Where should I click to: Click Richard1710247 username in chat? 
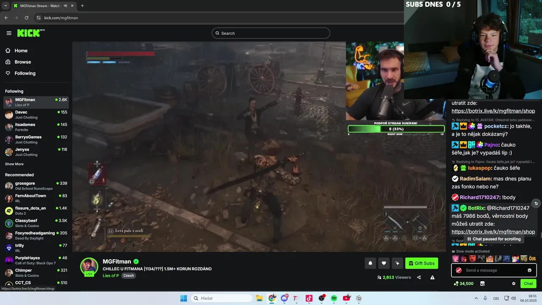[480, 197]
